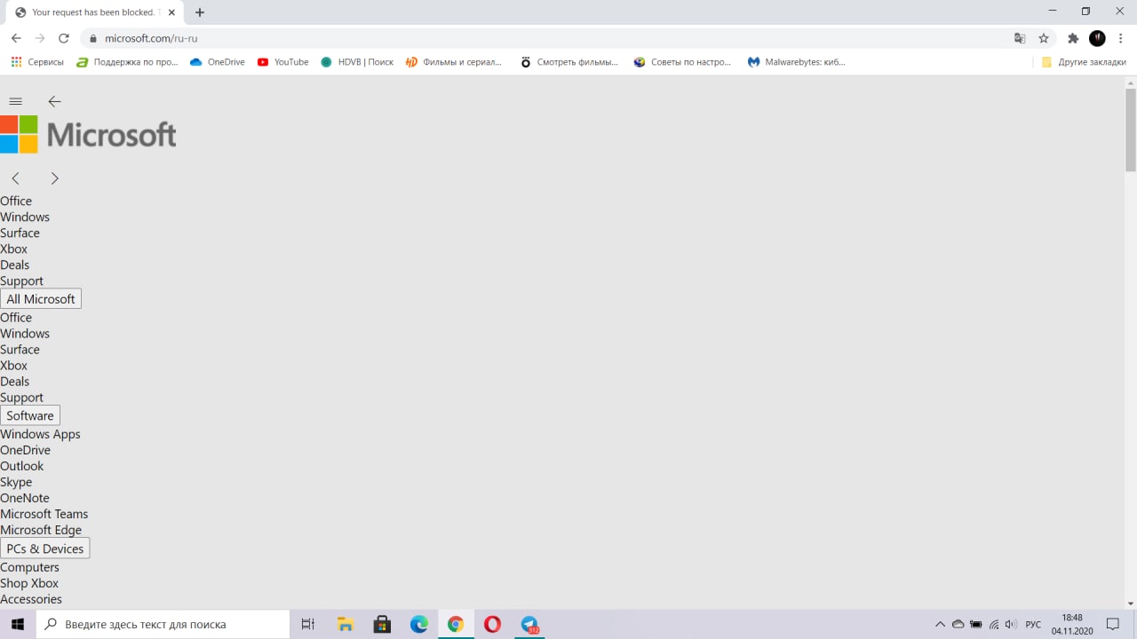The width and height of the screenshot is (1137, 639).
Task: Reload the page in Chrome
Action: pyautogui.click(x=63, y=38)
